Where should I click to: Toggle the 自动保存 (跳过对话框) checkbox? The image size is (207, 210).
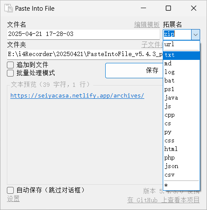click(10, 190)
